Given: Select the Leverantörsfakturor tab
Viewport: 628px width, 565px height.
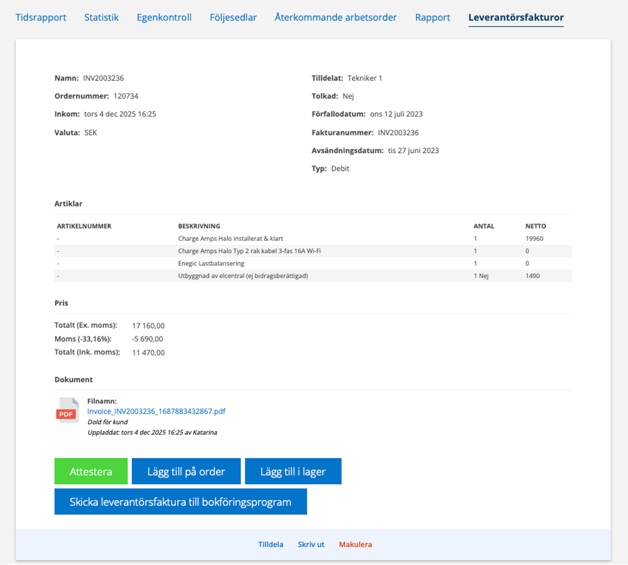Looking at the screenshot, I should (x=516, y=17).
